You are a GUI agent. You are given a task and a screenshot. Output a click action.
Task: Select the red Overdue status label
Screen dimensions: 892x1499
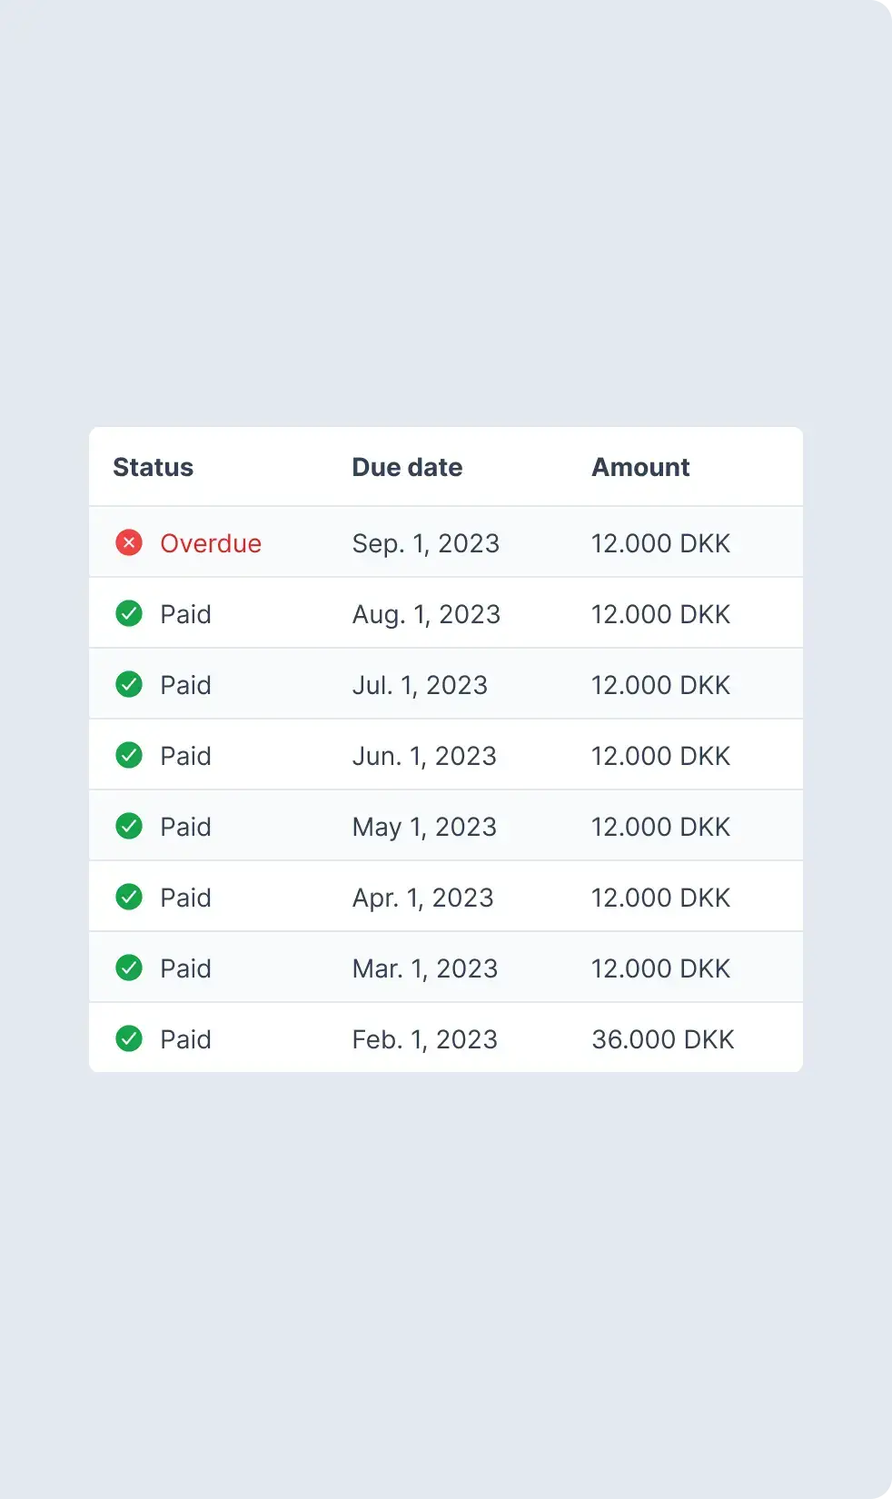click(x=211, y=544)
